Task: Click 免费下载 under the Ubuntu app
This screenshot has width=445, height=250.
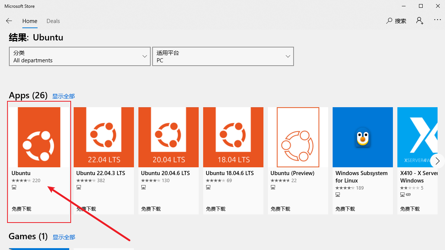Action: pos(22,209)
